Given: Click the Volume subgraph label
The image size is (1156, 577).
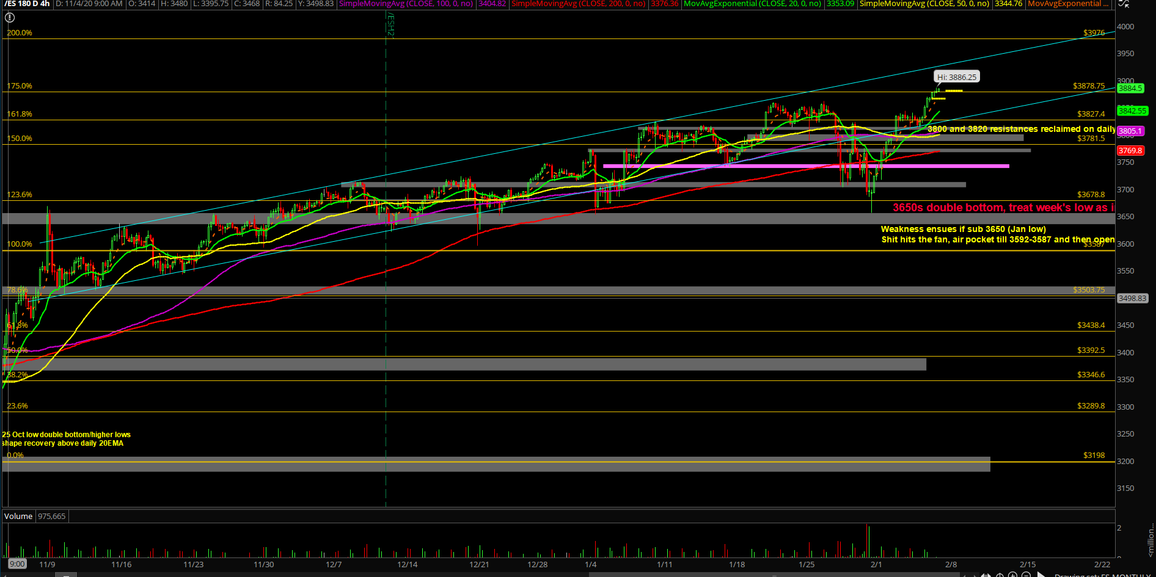Looking at the screenshot, I should point(18,516).
